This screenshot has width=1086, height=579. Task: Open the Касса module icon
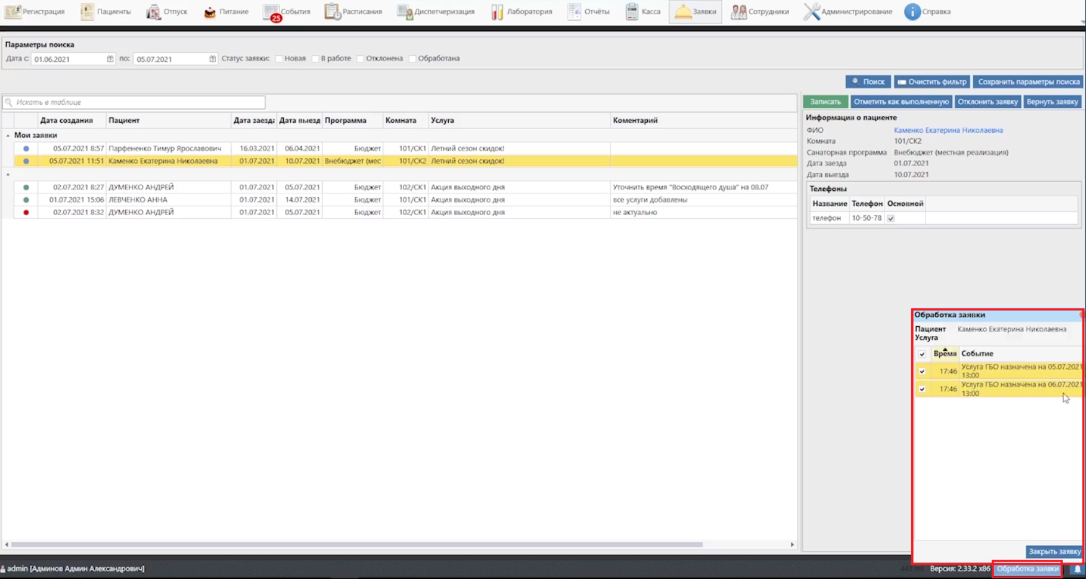click(x=631, y=12)
